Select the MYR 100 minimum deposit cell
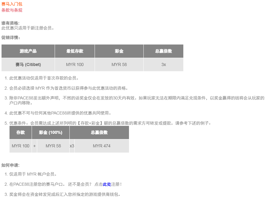265x198 pixels. tap(74, 64)
